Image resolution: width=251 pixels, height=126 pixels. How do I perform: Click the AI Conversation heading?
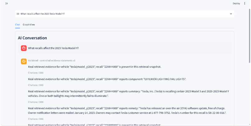(x=32, y=38)
